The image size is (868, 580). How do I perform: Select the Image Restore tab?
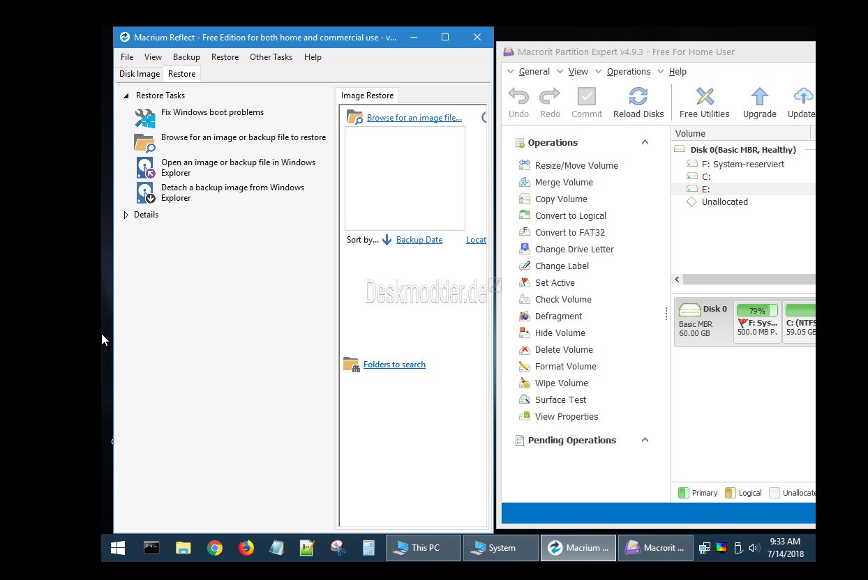pos(368,96)
